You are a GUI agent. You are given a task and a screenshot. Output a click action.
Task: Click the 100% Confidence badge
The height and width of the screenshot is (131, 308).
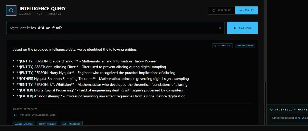coord(245,45)
